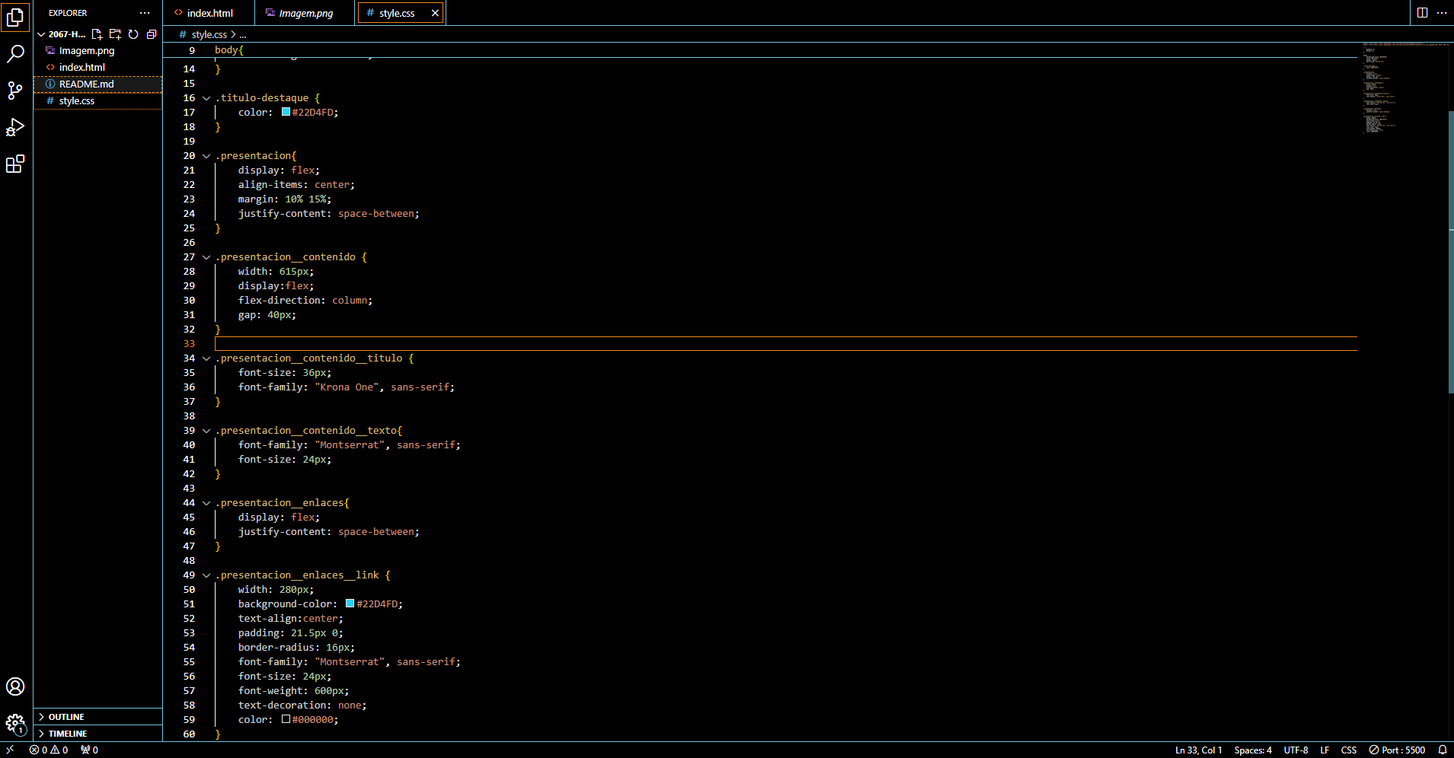Click the editor vertical scrollbar
Image resolution: width=1454 pixels, height=758 pixels.
pyautogui.click(x=1451, y=252)
